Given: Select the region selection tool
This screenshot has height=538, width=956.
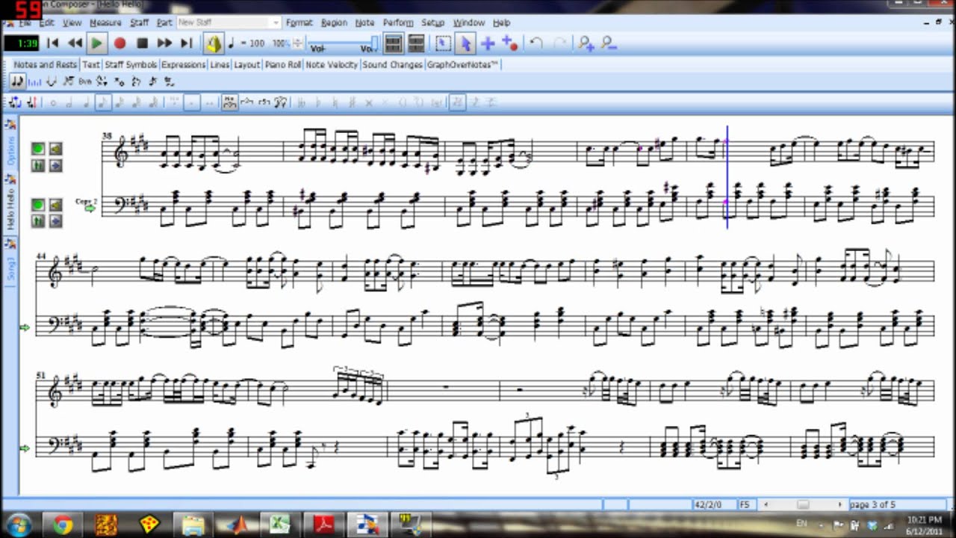Looking at the screenshot, I should (x=443, y=43).
